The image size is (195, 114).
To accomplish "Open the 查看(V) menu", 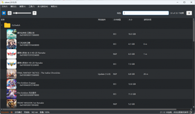I will [x=23, y=6].
